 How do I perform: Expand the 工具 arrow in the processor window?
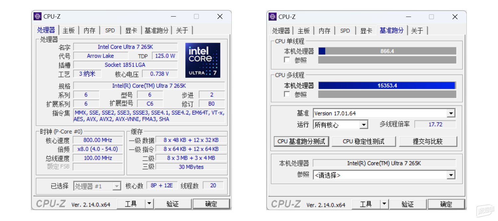[x=149, y=204]
